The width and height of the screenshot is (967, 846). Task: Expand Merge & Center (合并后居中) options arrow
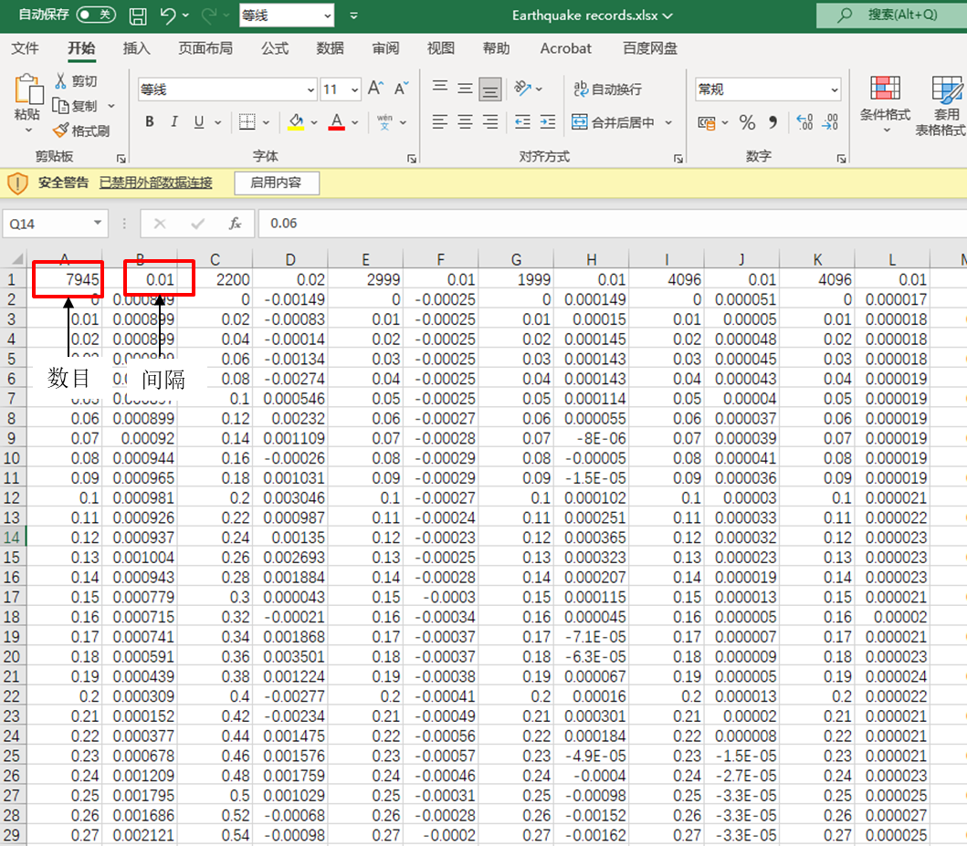coord(668,122)
